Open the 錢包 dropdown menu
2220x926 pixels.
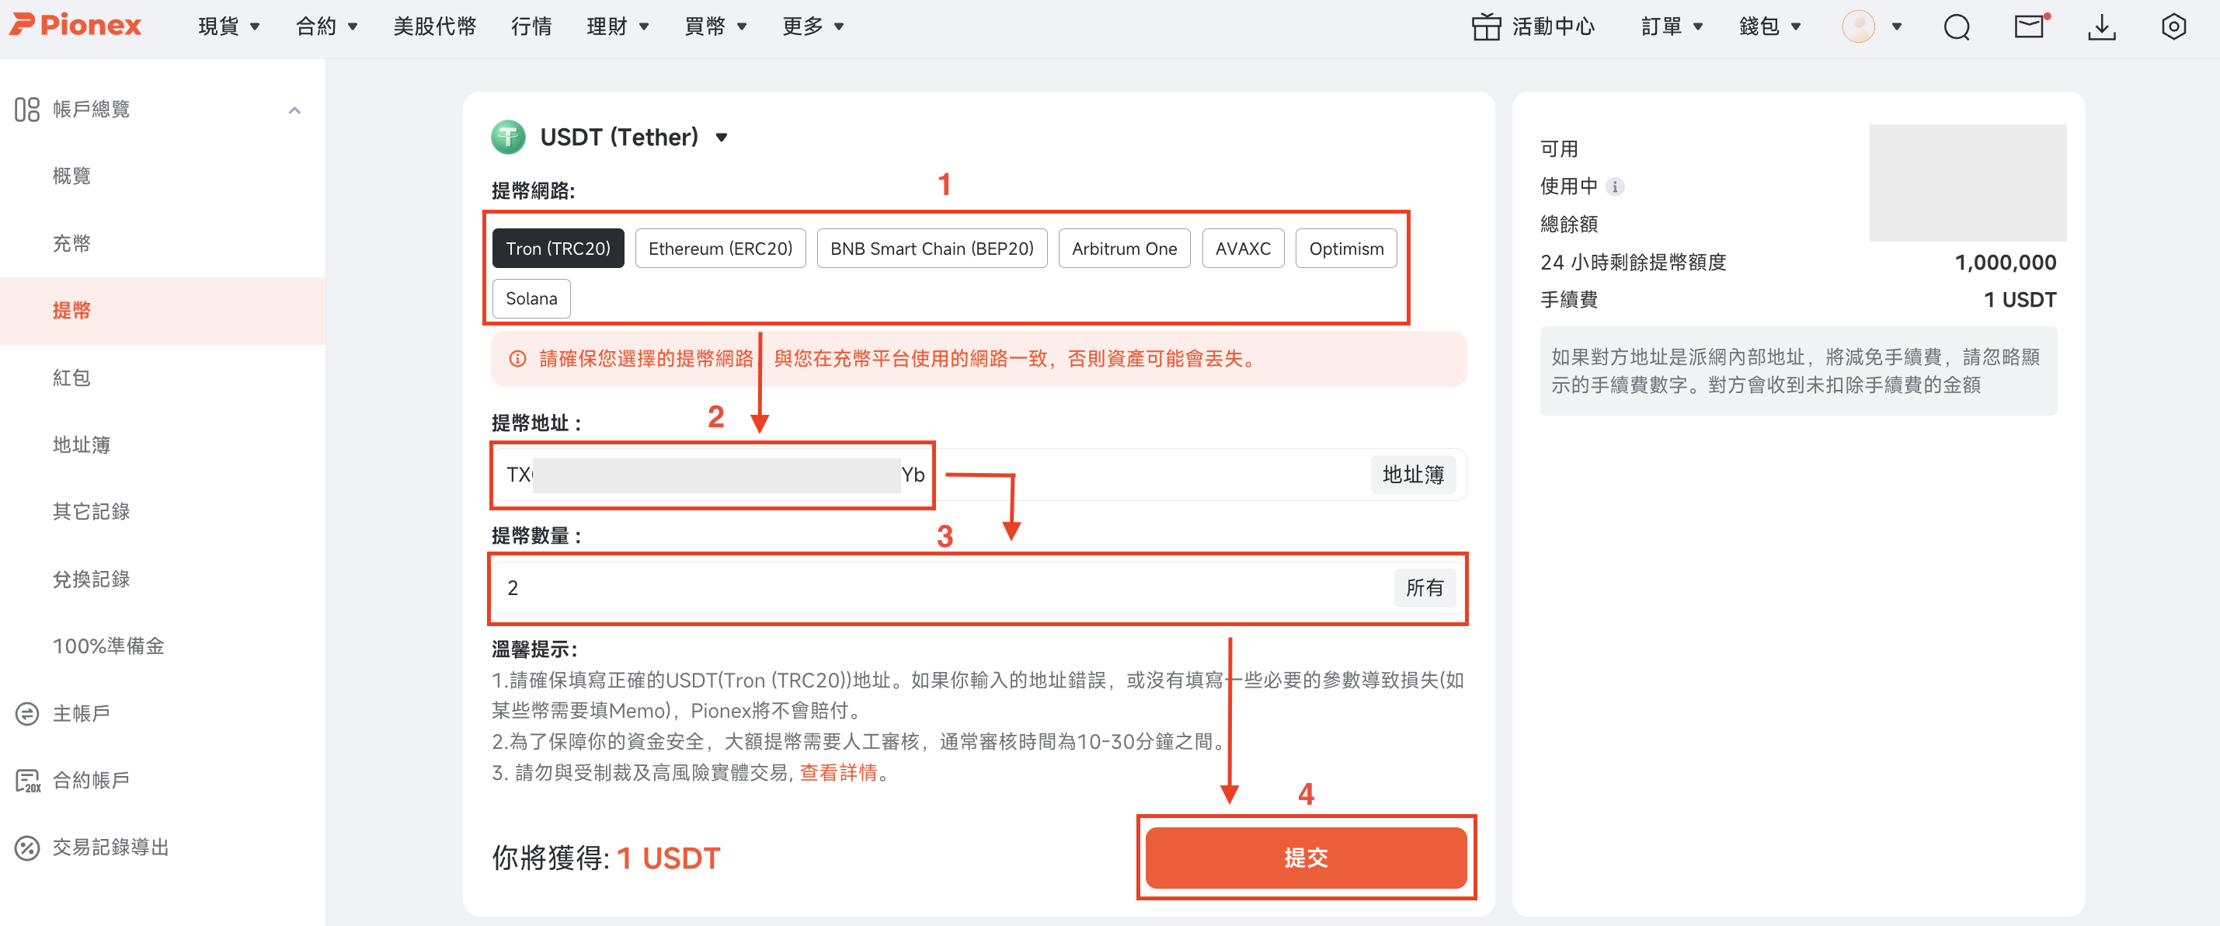point(1770,26)
